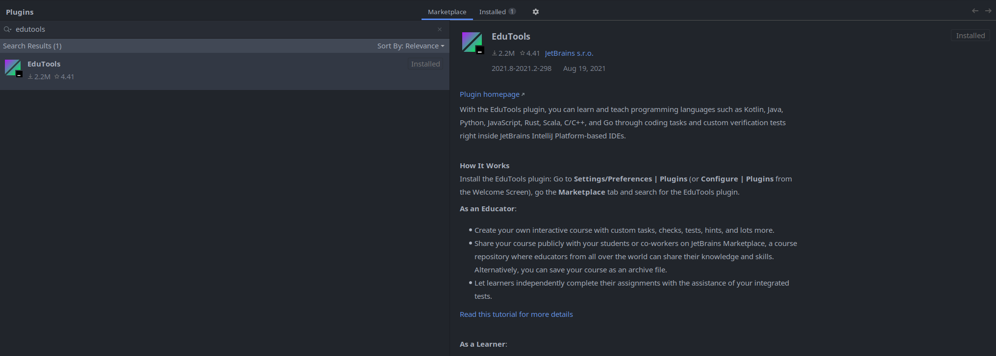
Task: Click the search magnifier icon
Action: [x=7, y=29]
